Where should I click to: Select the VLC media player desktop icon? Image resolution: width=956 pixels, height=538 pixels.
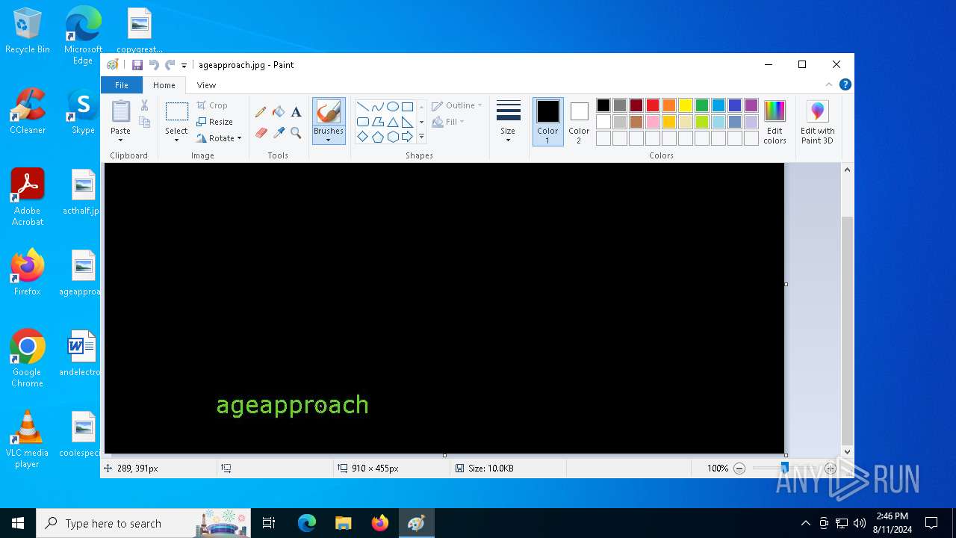tap(28, 439)
